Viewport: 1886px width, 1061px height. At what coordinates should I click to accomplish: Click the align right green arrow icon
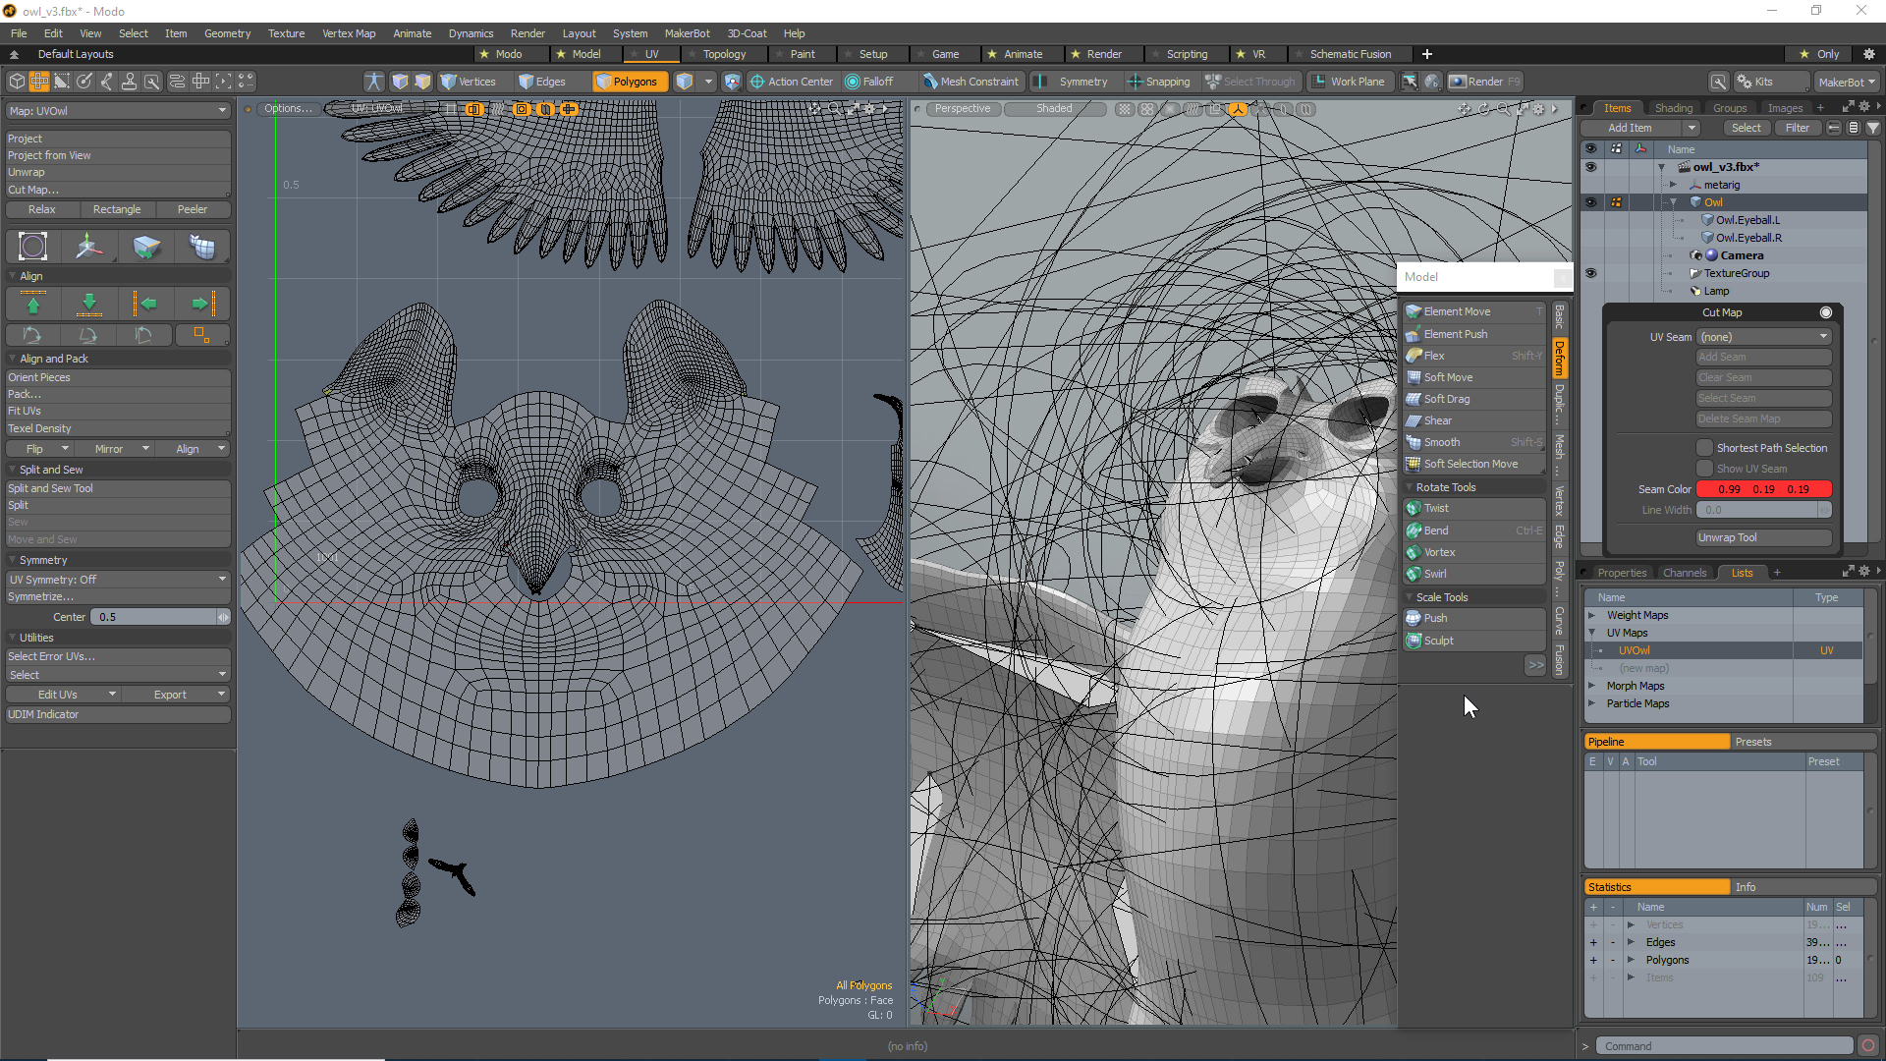click(x=202, y=304)
